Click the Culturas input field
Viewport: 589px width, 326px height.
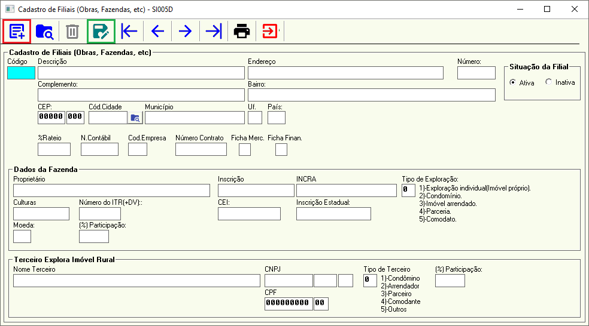pyautogui.click(x=41, y=214)
